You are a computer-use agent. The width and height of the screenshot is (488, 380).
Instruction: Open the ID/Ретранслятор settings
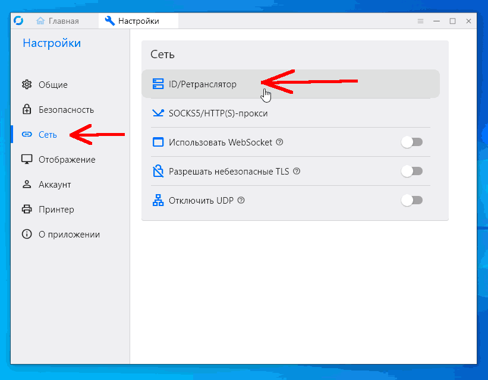coord(291,84)
